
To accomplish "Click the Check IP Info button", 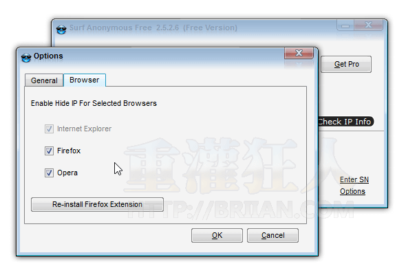I will tap(346, 121).
